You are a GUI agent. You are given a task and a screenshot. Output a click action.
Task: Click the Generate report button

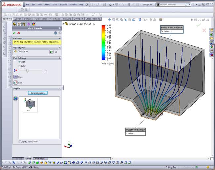(x=38, y=93)
